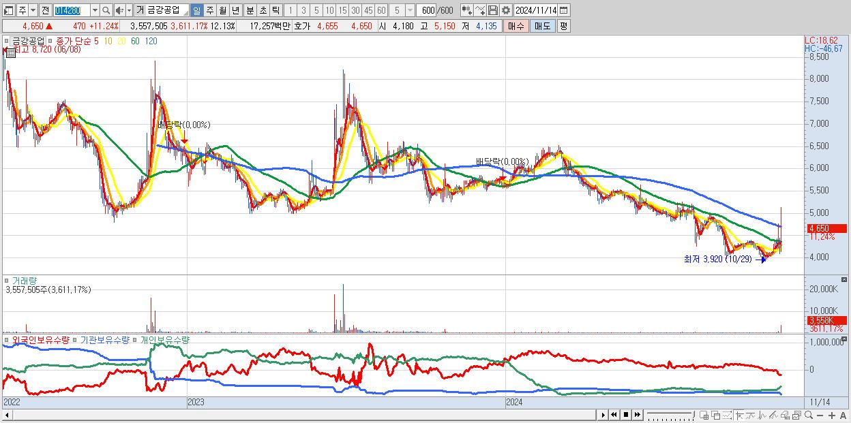Select the 틱 (tick) period button
The height and width of the screenshot is (423, 851).
coord(275,10)
